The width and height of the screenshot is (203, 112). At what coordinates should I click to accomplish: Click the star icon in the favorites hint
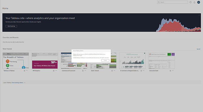point(14,42)
